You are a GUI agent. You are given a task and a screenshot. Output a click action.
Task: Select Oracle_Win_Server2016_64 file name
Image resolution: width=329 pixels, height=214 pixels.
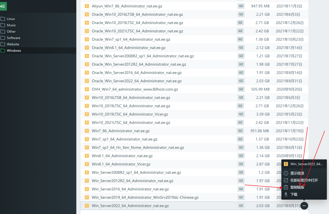(137, 73)
